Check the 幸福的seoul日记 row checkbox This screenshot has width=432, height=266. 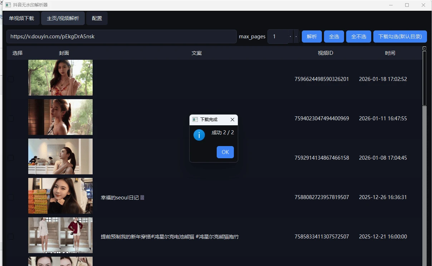pyautogui.click(x=11, y=197)
